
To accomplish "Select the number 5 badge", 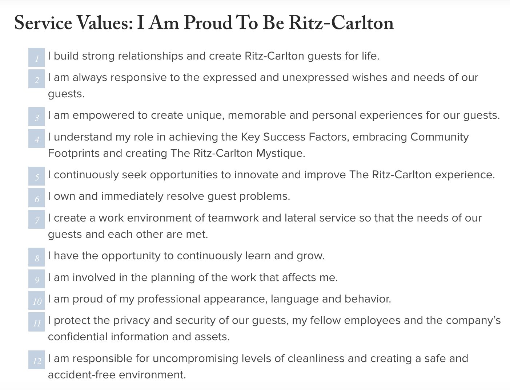I will (x=36, y=176).
